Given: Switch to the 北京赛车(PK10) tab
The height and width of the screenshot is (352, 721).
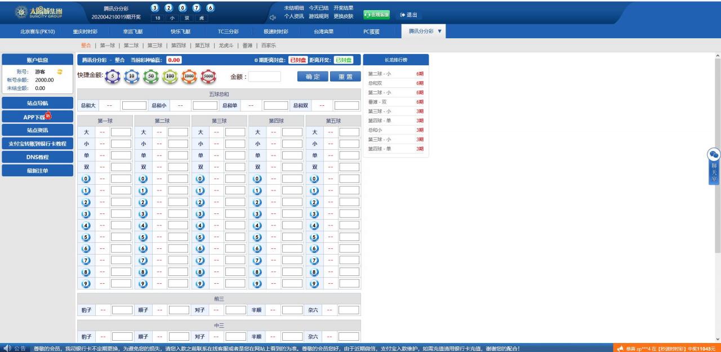Looking at the screenshot, I should [37, 32].
